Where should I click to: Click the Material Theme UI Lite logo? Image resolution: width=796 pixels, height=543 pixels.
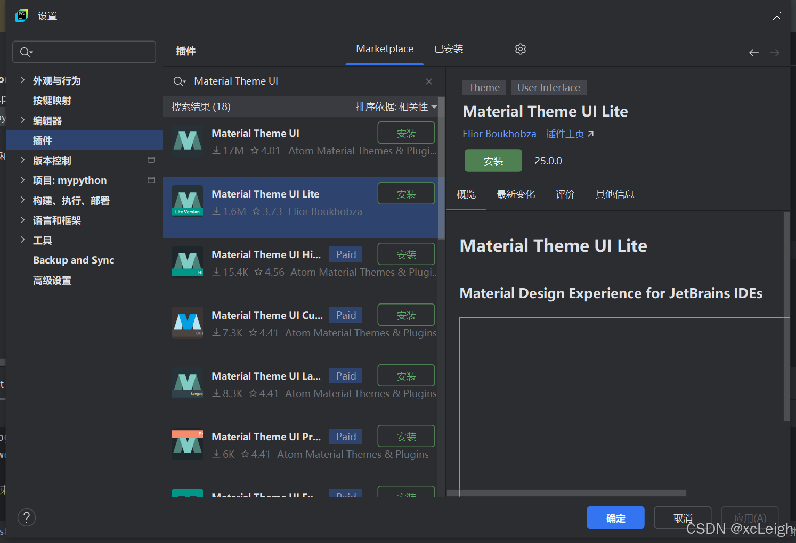188,201
